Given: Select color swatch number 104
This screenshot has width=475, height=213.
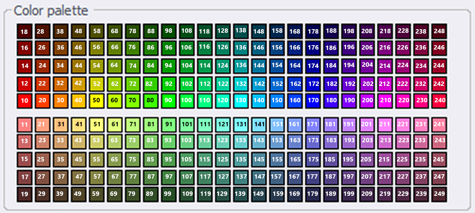Looking at the screenshot, I should pyautogui.click(x=187, y=66).
